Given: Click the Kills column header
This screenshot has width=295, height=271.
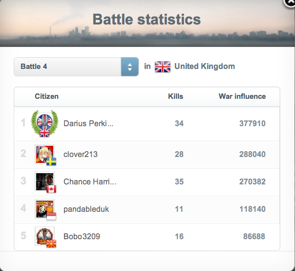Looking at the screenshot, I should 175,96.
